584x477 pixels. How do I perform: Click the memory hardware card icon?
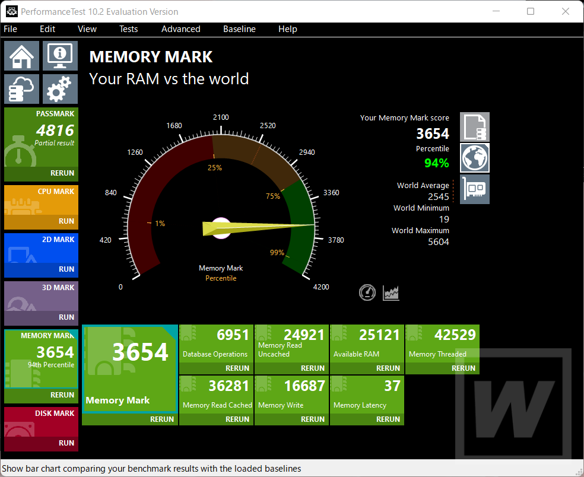(475, 189)
